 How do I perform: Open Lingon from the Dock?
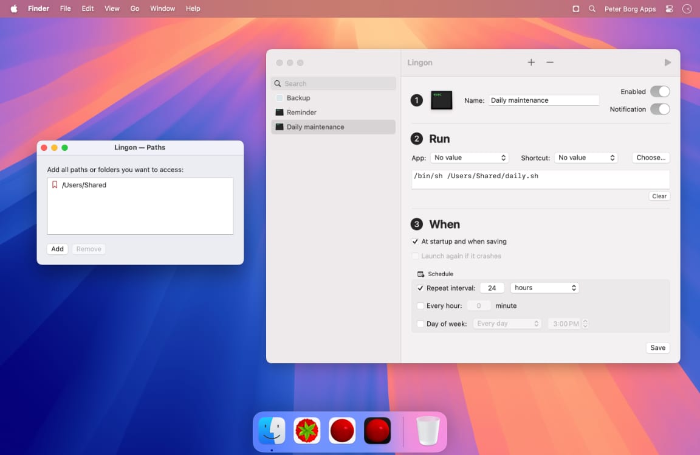[342, 430]
